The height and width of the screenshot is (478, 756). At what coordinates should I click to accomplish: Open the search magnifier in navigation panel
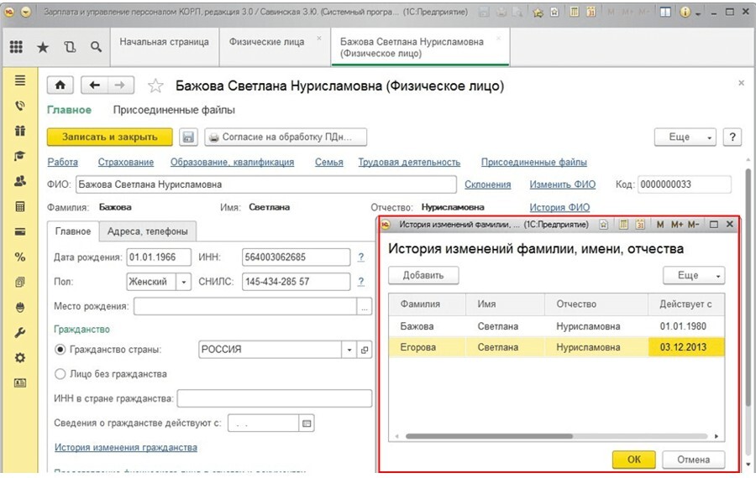coord(97,47)
